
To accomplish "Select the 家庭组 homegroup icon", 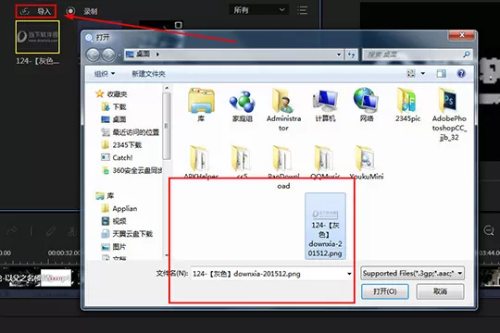I will click(243, 106).
